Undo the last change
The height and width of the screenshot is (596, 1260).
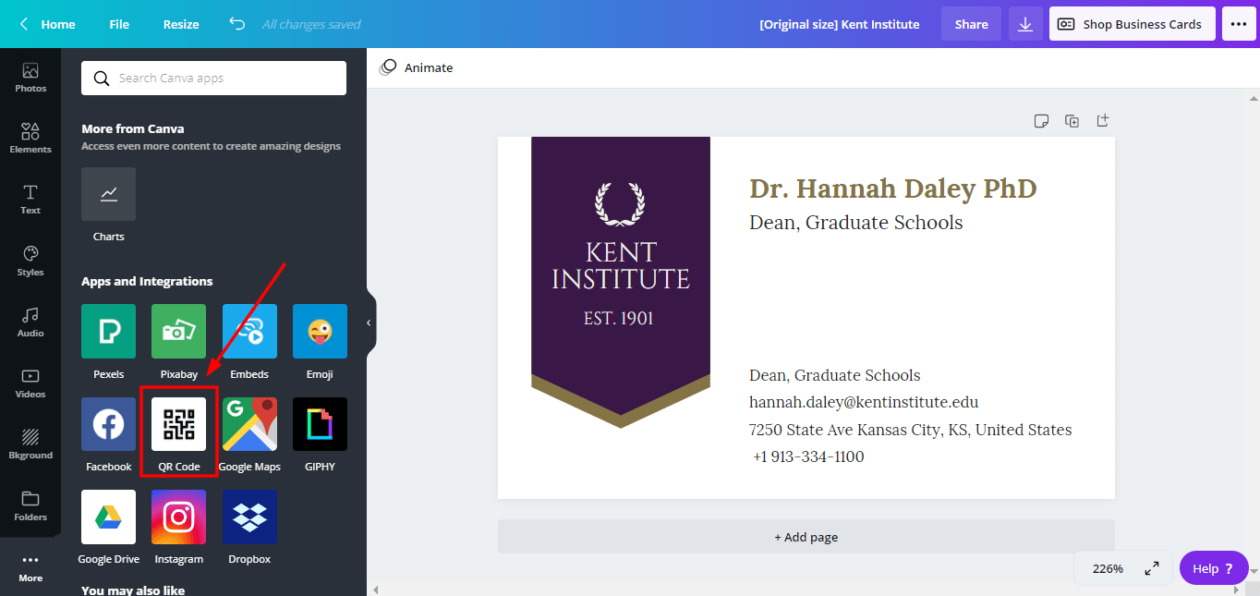(x=237, y=24)
